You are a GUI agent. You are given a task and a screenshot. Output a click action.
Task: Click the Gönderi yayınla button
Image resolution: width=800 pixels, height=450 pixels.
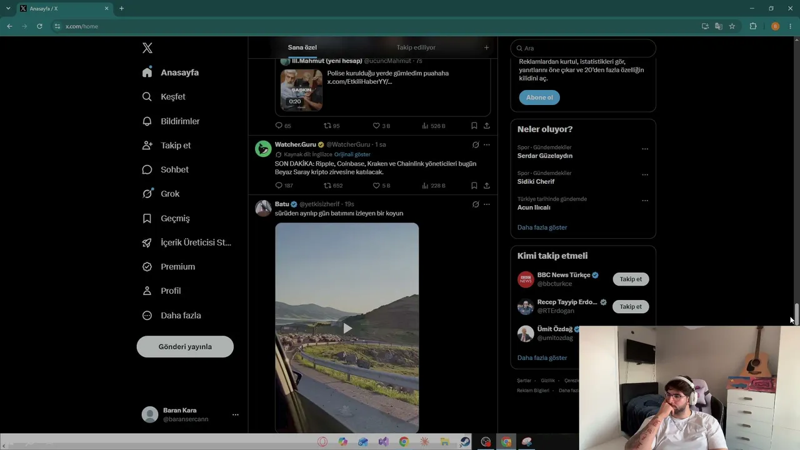tap(185, 347)
